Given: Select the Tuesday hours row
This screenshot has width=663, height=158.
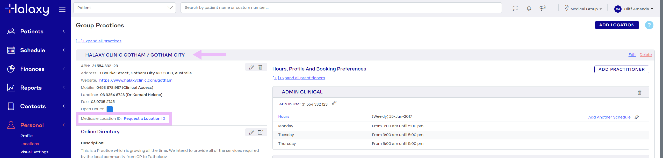Looking at the screenshot, I should pyautogui.click(x=461, y=135).
